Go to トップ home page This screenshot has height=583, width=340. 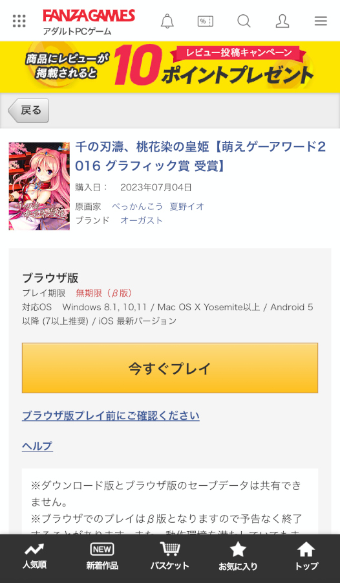point(306,556)
